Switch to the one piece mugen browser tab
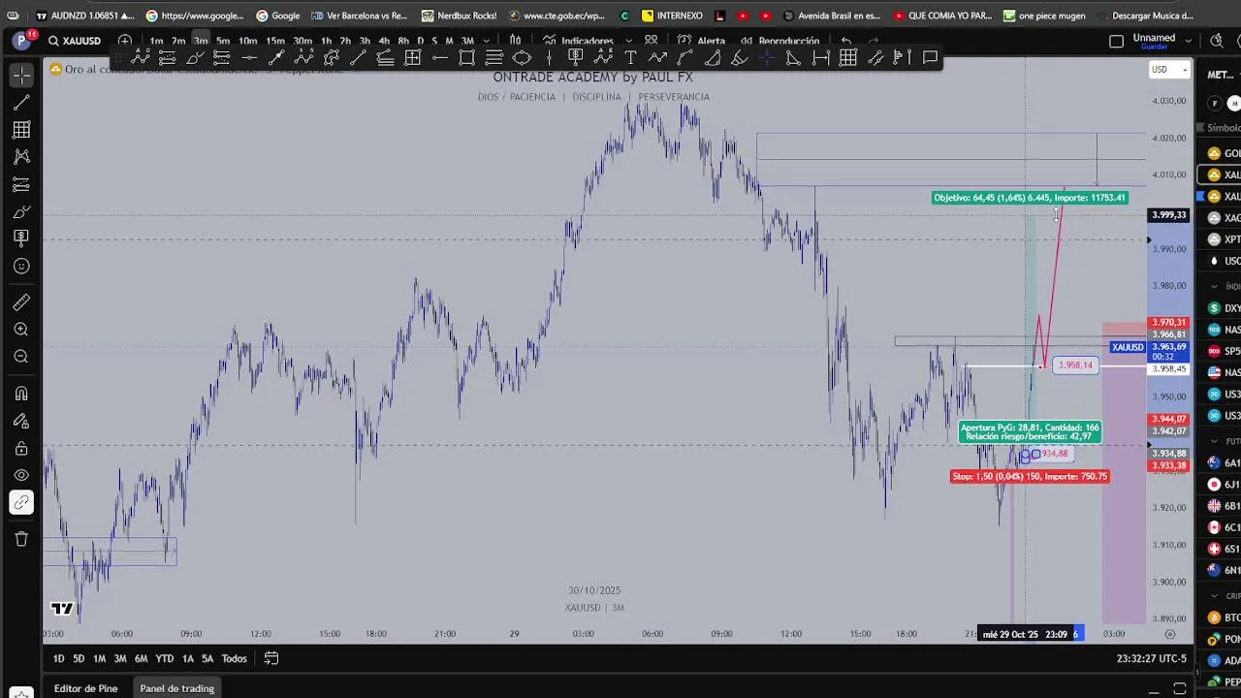Image resolution: width=1241 pixels, height=698 pixels. coord(1043,16)
